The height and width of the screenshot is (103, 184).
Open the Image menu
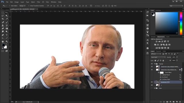pyautogui.click(x=16, y=2)
